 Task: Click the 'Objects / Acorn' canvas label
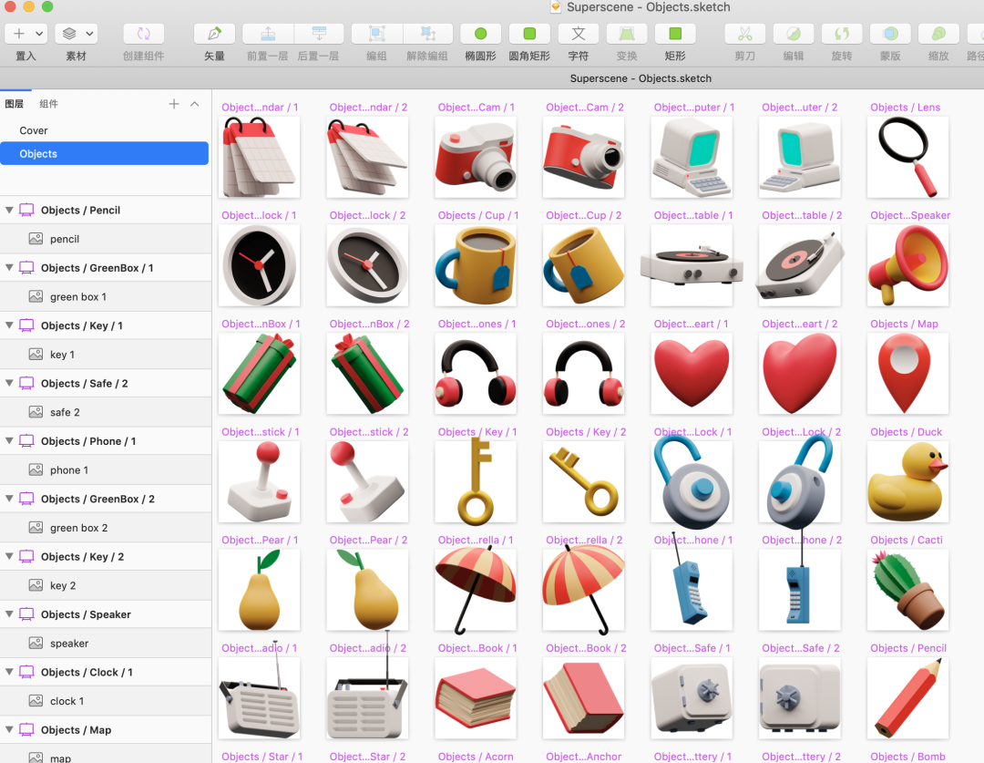[x=476, y=757]
